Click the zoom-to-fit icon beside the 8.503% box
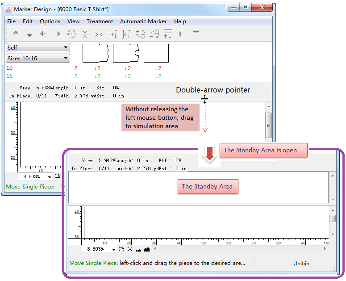Screen dimensions: 346x281 point(121,249)
